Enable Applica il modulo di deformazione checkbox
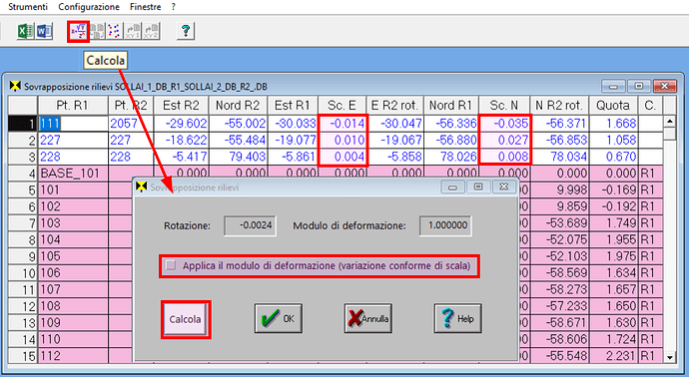 [171, 265]
